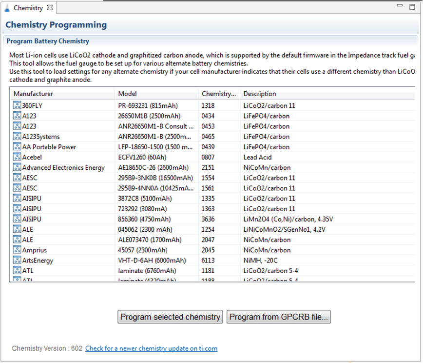
Task: Sort by the Chemistry ID column header
Action: tap(218, 94)
